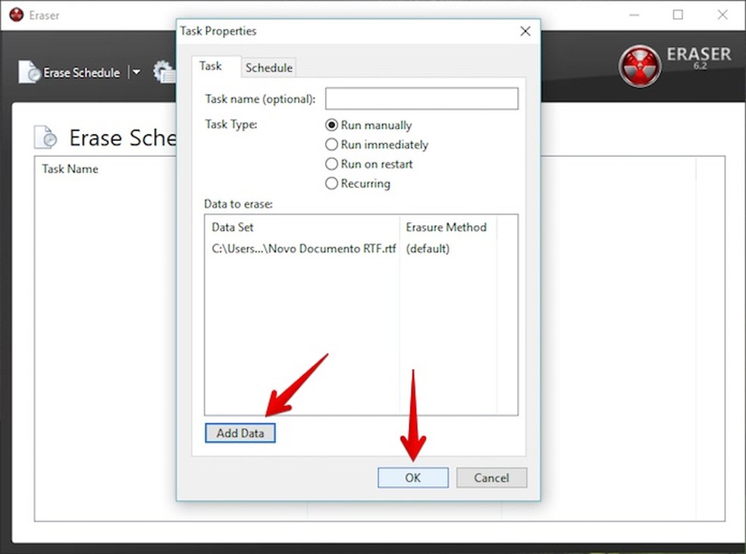Click the Erasure Method column header
This screenshot has height=554, width=746.
447,227
